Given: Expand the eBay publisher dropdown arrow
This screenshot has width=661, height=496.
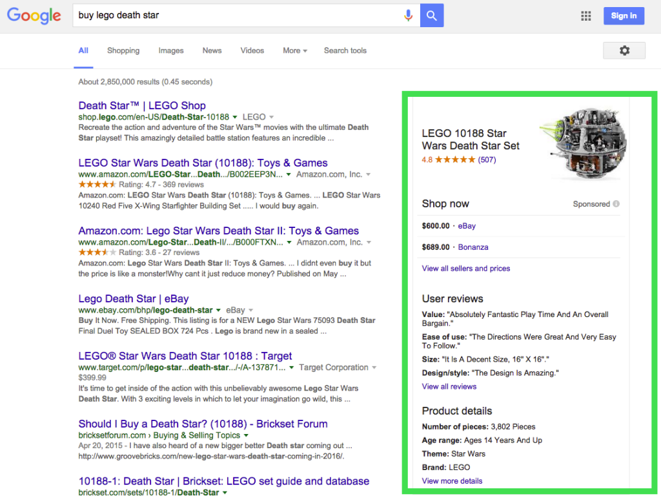Looking at the screenshot, I should 251,311.
